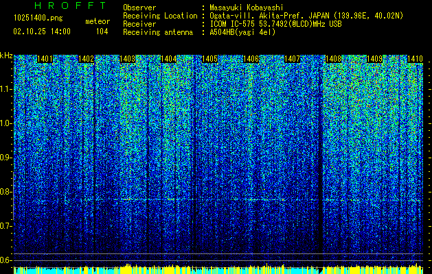Click the 0.6 frequency axis label
Screen dimensions: 432x274
(6, 260)
